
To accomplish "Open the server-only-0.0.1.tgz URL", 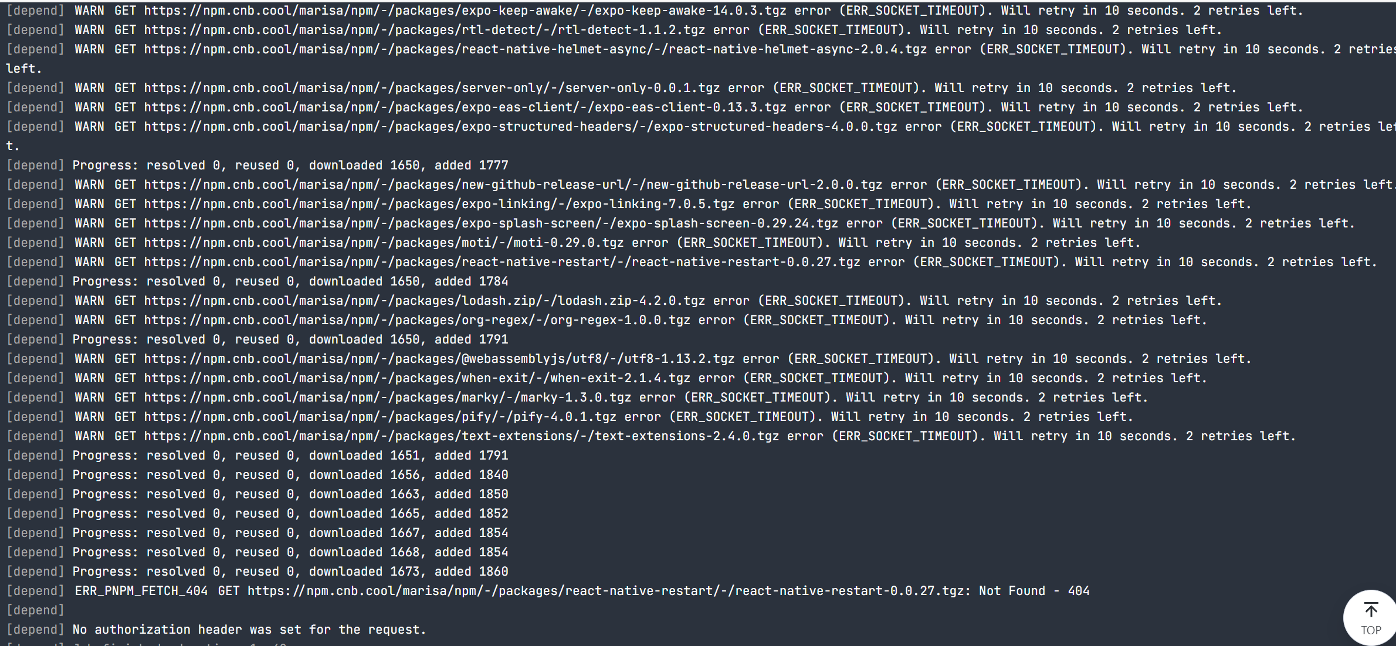I will tap(432, 88).
